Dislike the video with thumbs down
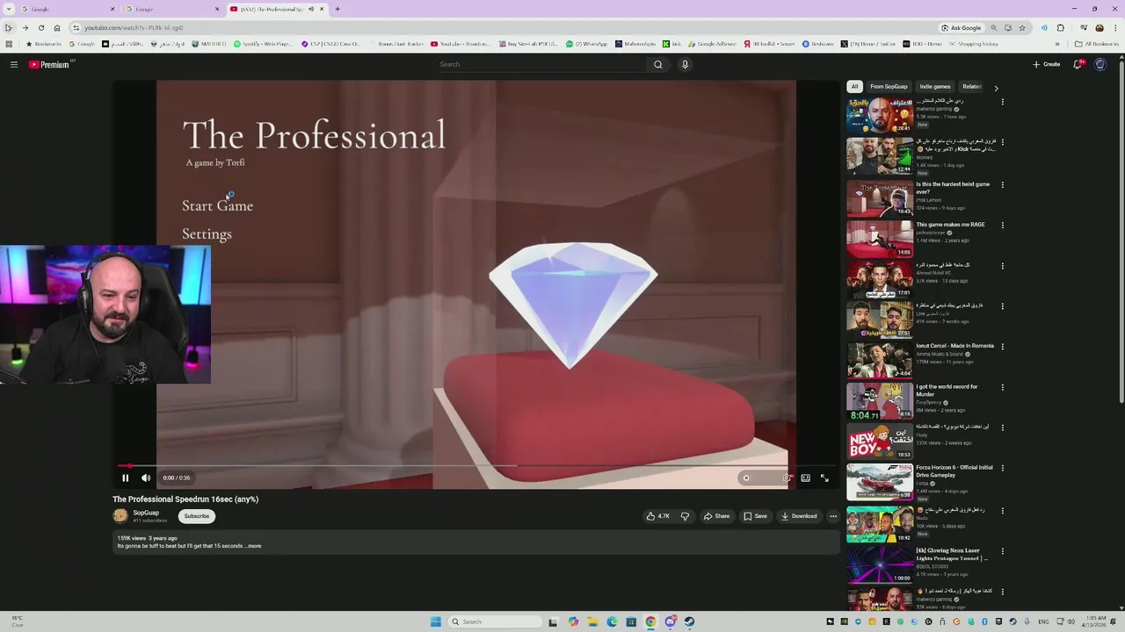 tap(685, 516)
